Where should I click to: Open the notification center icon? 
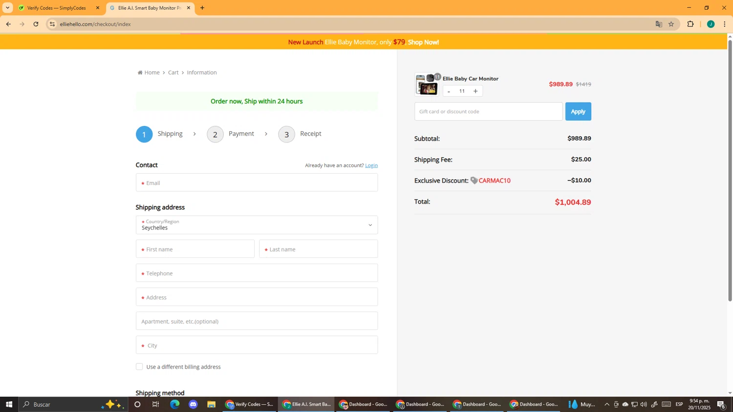[x=721, y=404]
